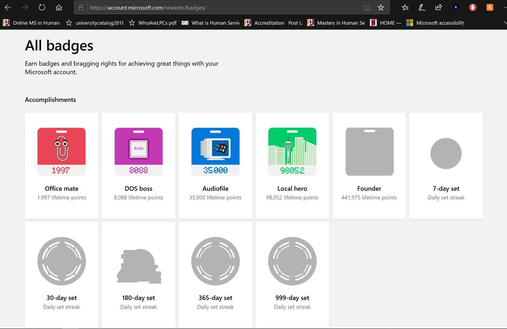Open Microsoft accessibility bookmark
Screen dimensions: 507x329
click(435, 23)
